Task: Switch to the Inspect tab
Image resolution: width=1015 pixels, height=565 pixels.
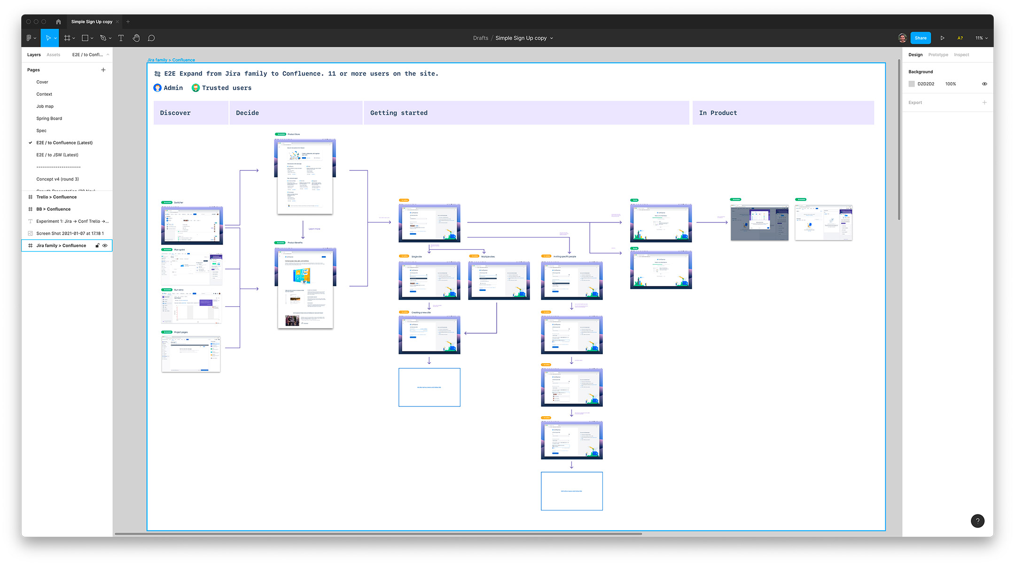Action: (x=961, y=55)
